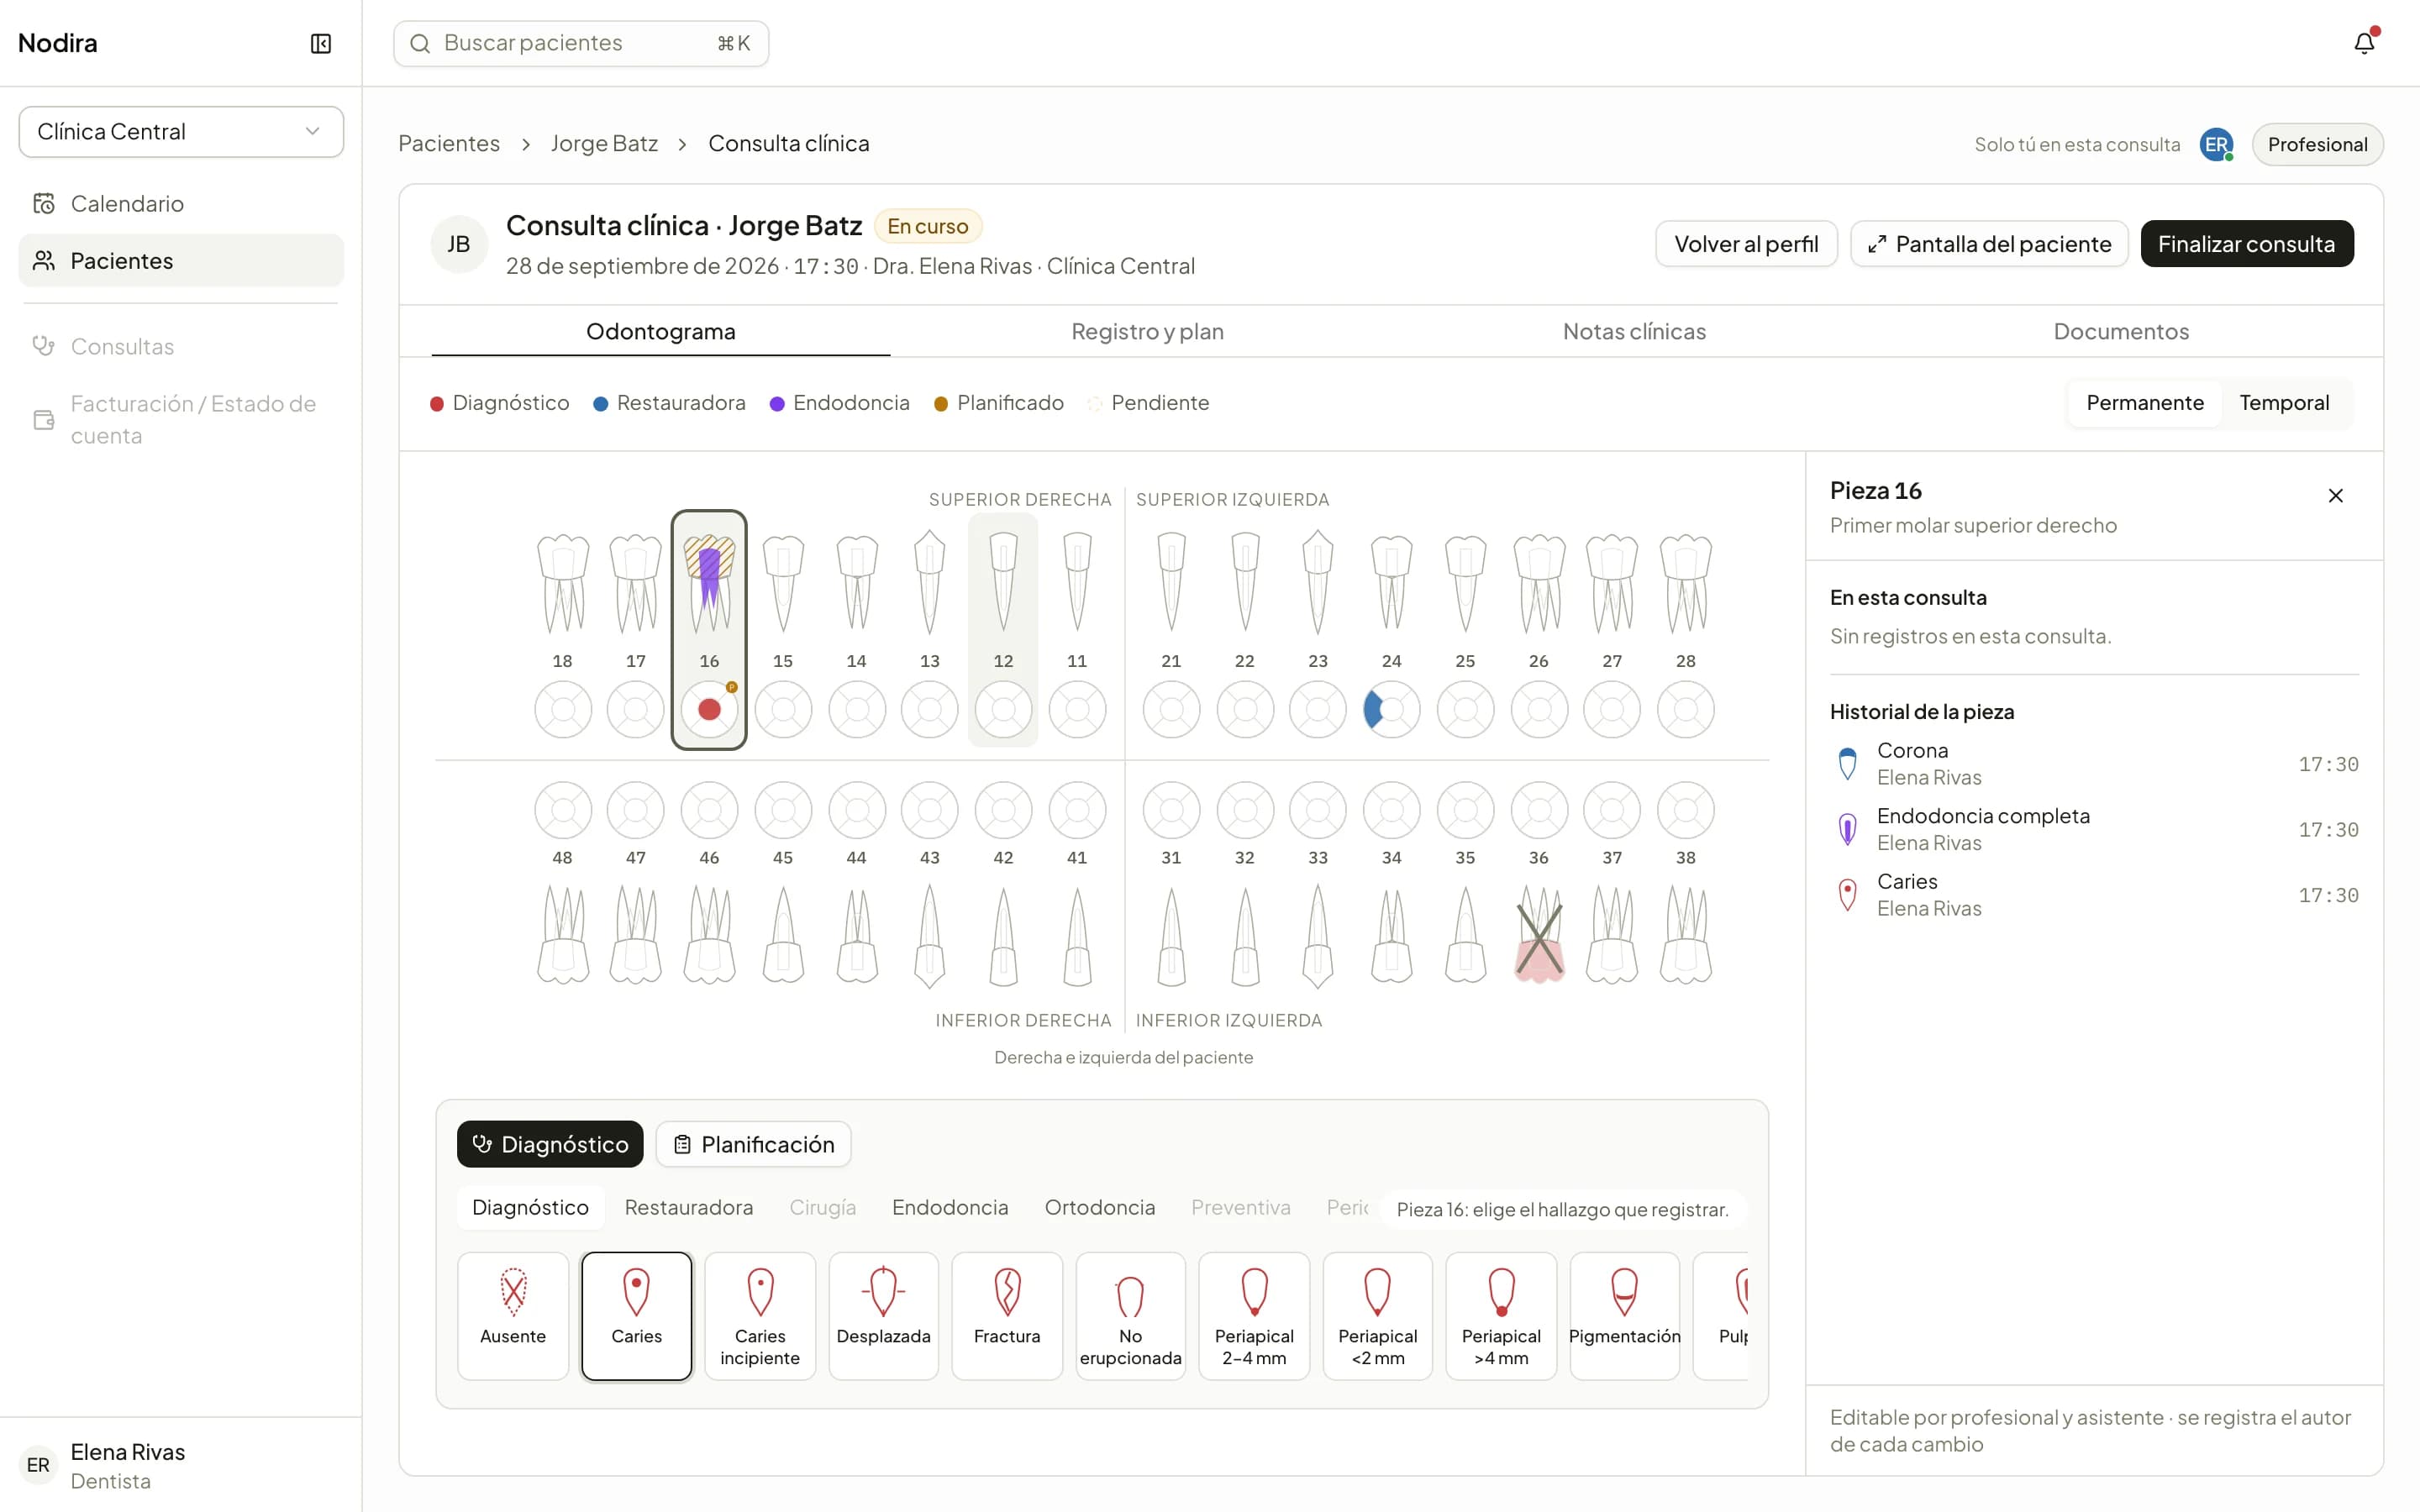Open Calendario in the sidebar
This screenshot has height=1512, width=2420.
pyautogui.click(x=181, y=204)
